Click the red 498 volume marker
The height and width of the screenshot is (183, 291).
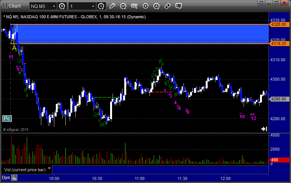point(279,160)
